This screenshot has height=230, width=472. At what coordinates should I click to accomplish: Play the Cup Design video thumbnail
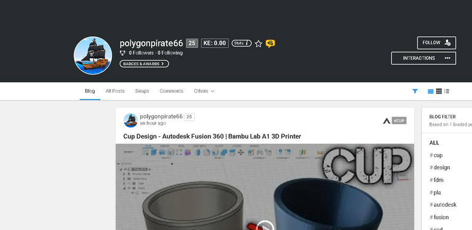tap(265, 225)
